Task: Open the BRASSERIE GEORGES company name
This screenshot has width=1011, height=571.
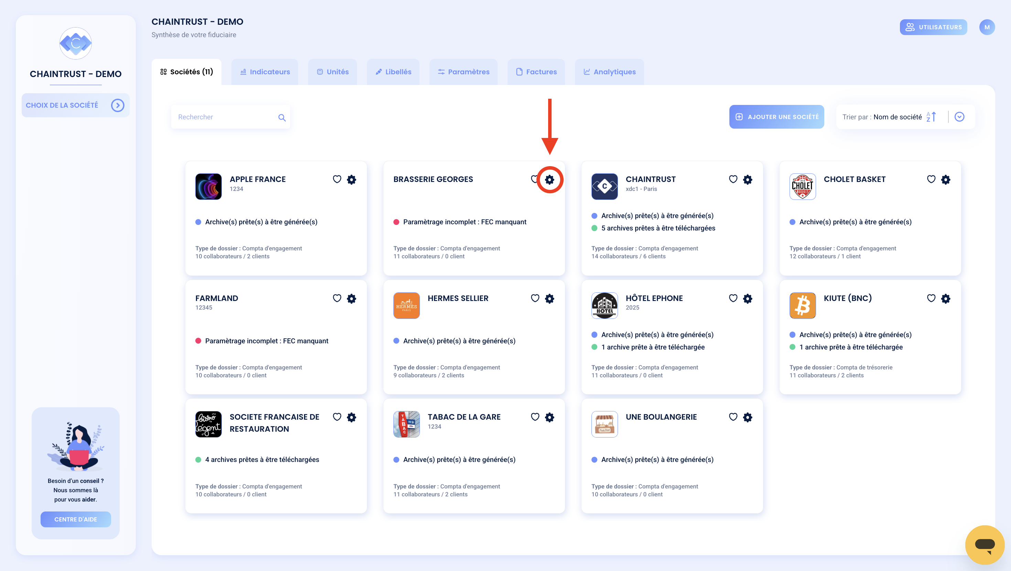Action: click(433, 179)
